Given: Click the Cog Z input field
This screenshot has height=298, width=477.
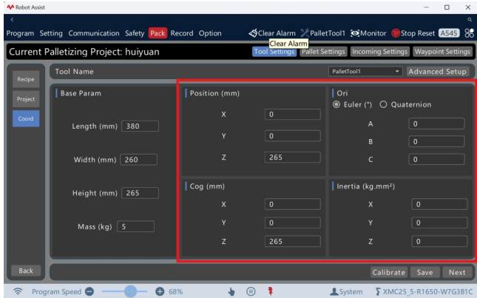Looking at the screenshot, I should pyautogui.click(x=293, y=242).
